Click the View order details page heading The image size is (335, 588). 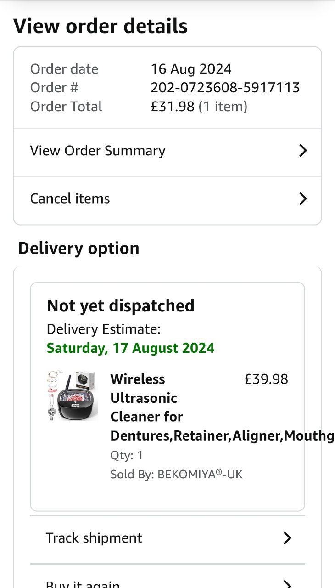point(100,26)
